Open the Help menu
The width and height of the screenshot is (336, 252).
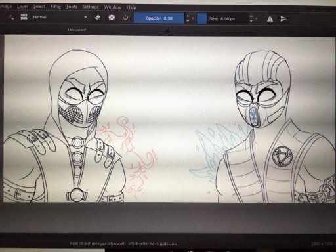[131, 7]
